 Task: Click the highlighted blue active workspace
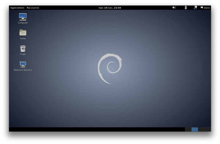[x=195, y=129]
